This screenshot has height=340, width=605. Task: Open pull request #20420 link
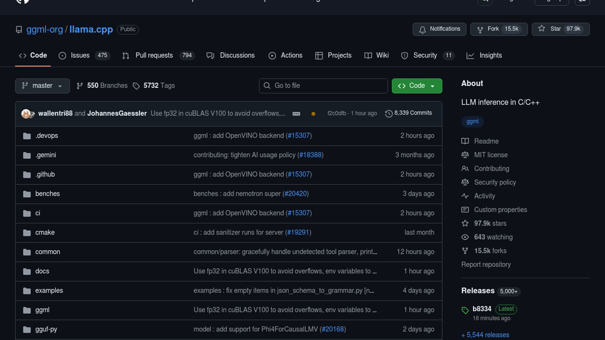click(296, 194)
